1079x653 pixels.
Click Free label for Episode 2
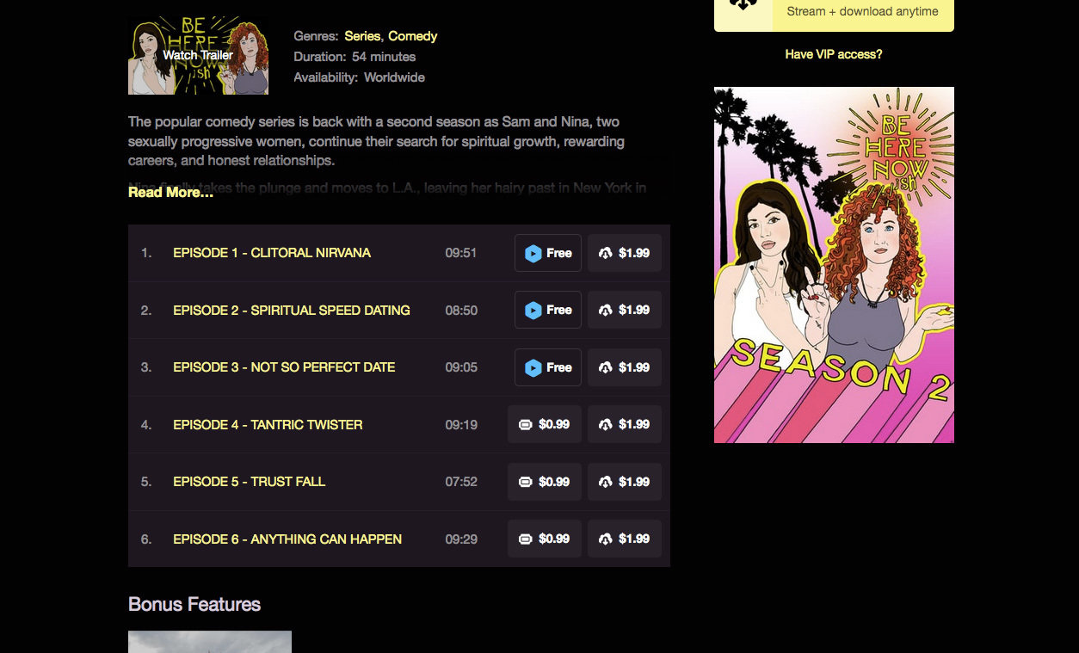[x=559, y=311]
